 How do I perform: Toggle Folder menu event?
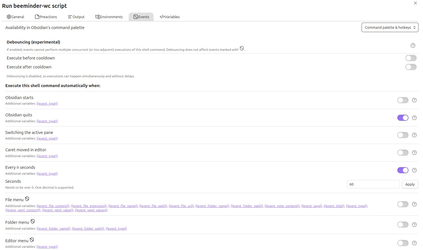click(x=403, y=225)
